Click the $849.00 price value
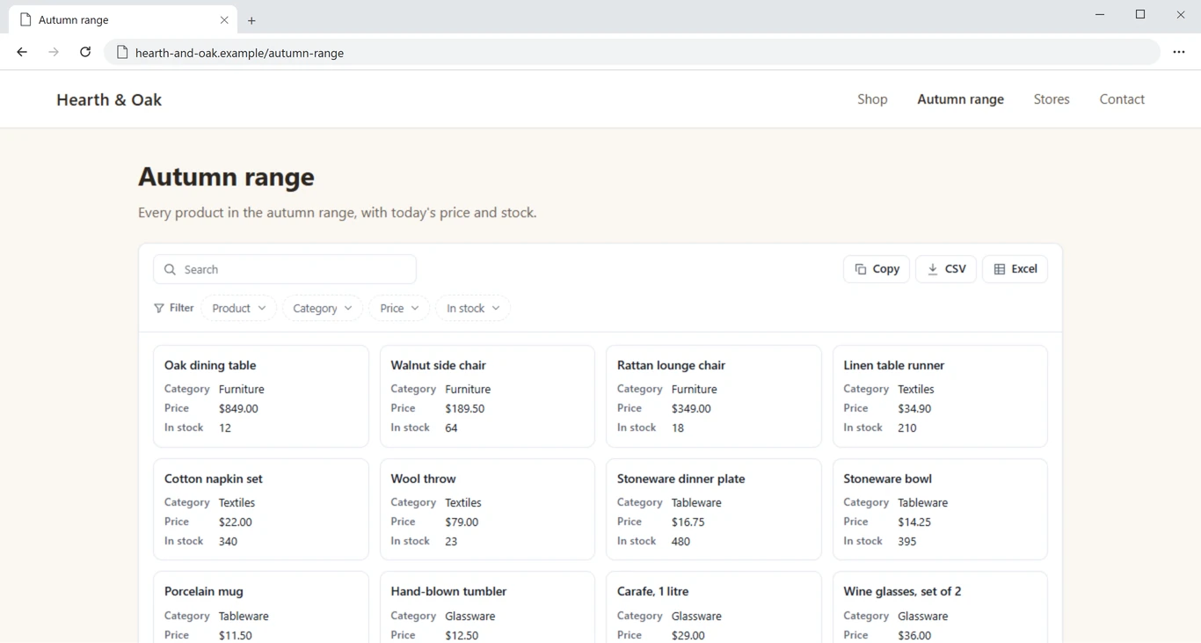The width and height of the screenshot is (1201, 643). (x=238, y=408)
